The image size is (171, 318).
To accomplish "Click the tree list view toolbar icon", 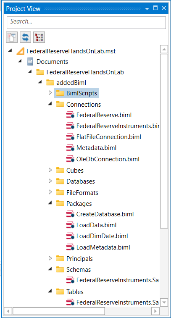I will [39, 37].
